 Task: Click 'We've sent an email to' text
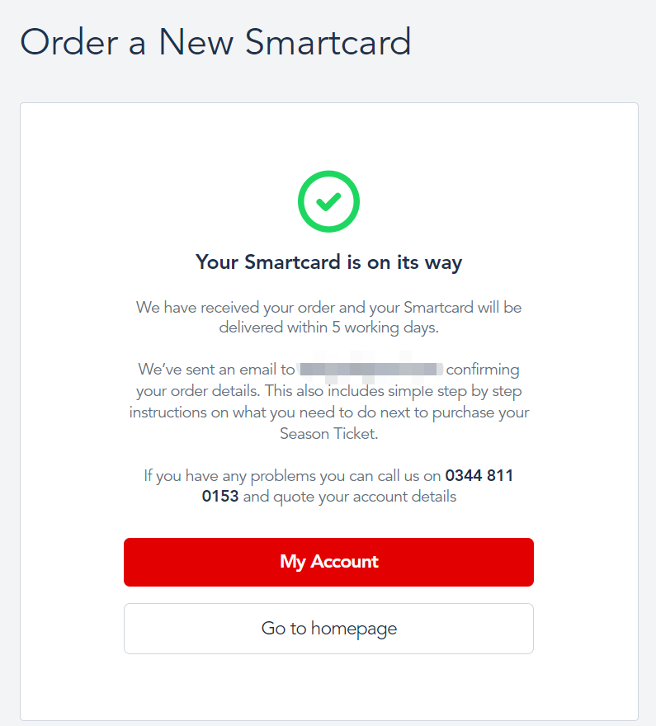coord(216,370)
